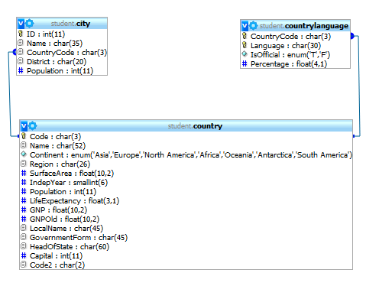Select 'LocalName : char(45)' column
Screen dimensions: 366x286
pyautogui.click(x=66, y=229)
